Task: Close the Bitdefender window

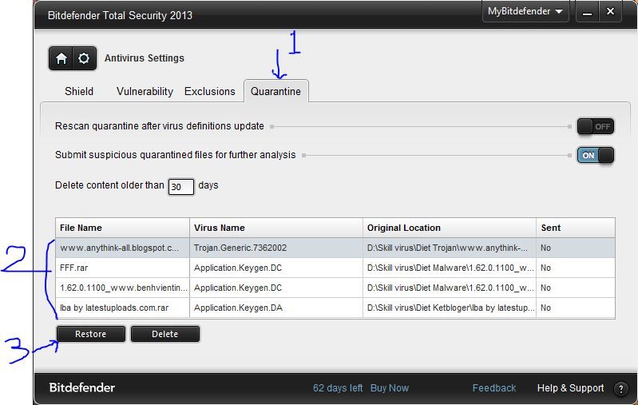Action: [610, 12]
